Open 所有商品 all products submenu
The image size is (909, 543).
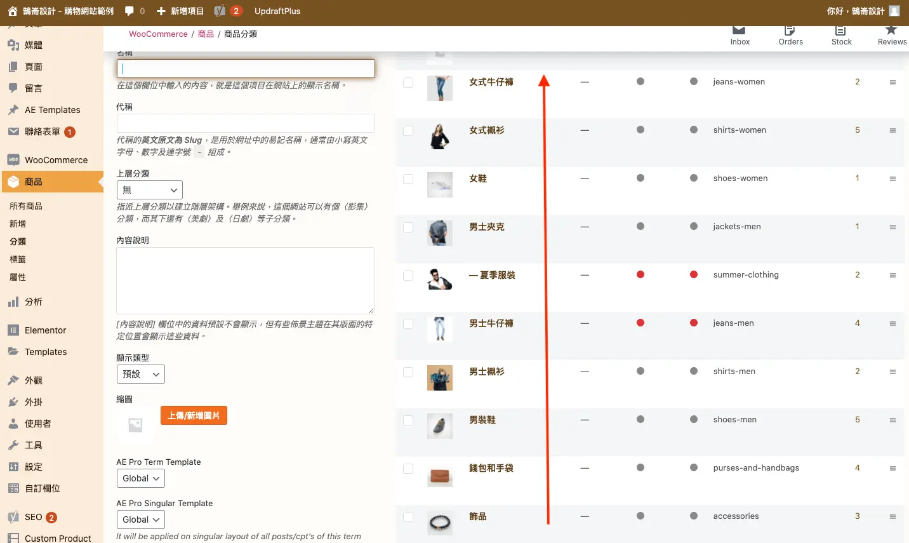26,206
